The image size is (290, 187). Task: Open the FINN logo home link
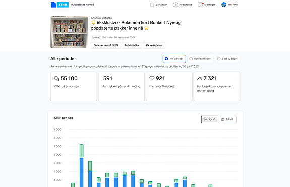60,5
